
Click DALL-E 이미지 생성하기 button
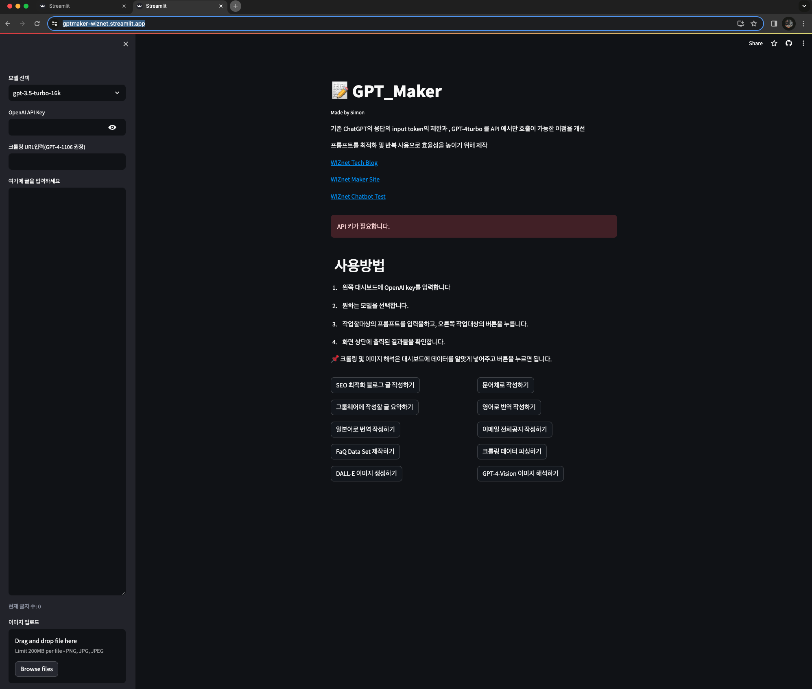pos(367,473)
